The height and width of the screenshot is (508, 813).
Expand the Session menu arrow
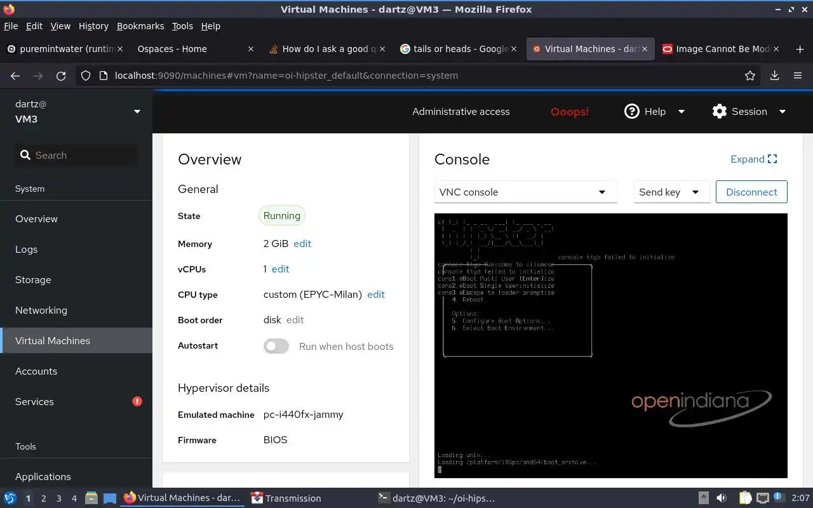click(x=783, y=112)
